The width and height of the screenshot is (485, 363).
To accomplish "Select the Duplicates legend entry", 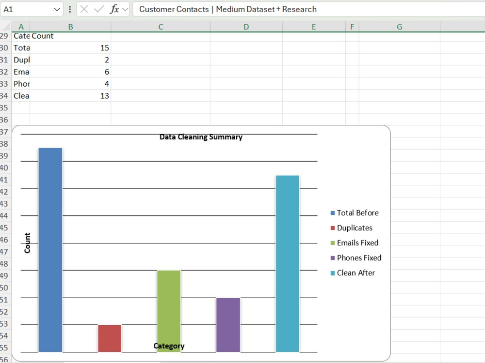I will [351, 228].
